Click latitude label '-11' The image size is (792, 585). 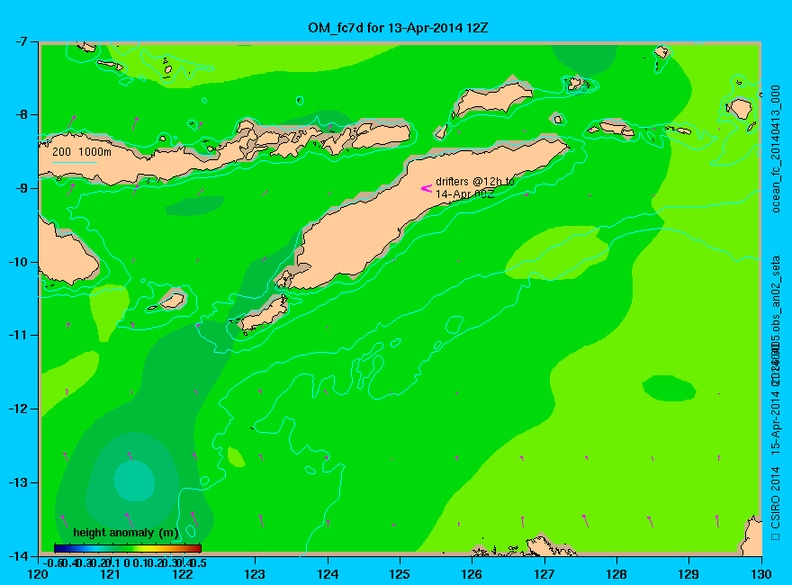17,335
